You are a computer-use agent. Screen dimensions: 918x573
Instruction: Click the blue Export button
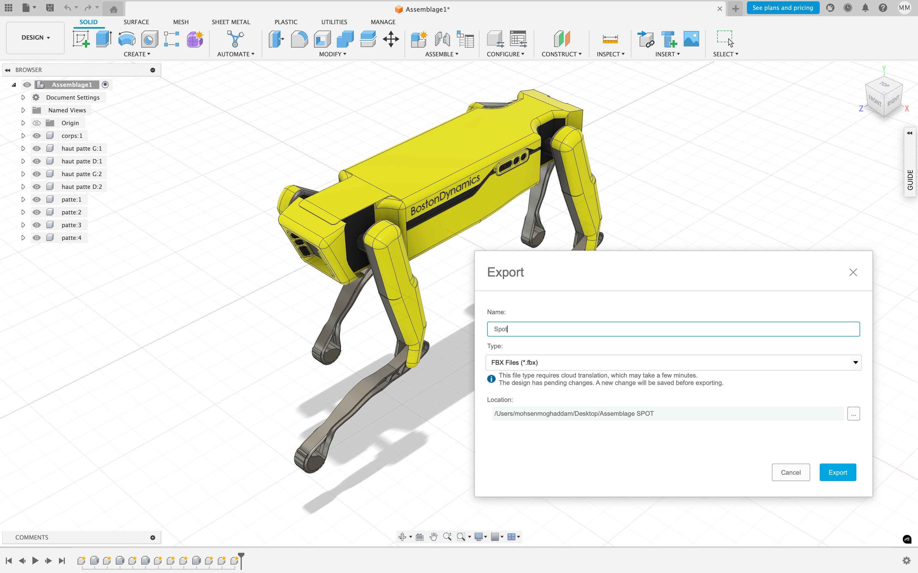(837, 473)
